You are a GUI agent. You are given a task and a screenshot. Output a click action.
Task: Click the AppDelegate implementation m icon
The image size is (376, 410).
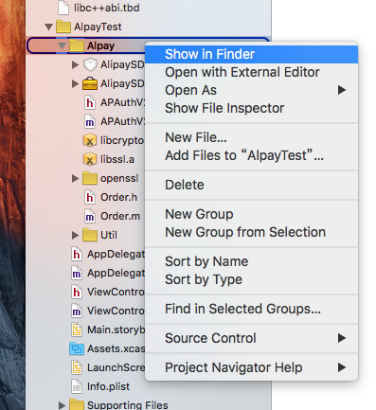click(x=77, y=274)
